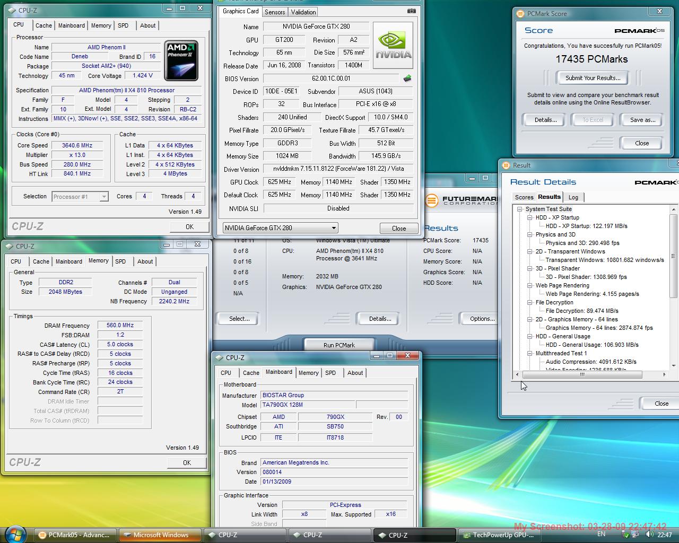Screen dimensions: 679x543
Task: Click the CPU-Z Mainboard window title icon
Action: tap(219, 357)
